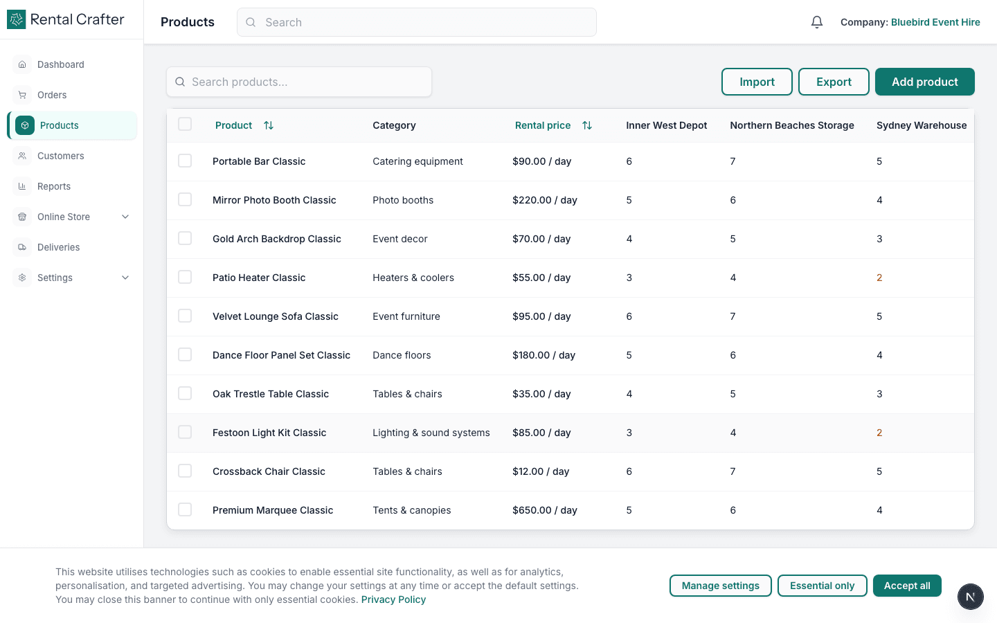Check the Mirror Photo Booth Classic row
This screenshot has height=623, width=997.
[185, 199]
